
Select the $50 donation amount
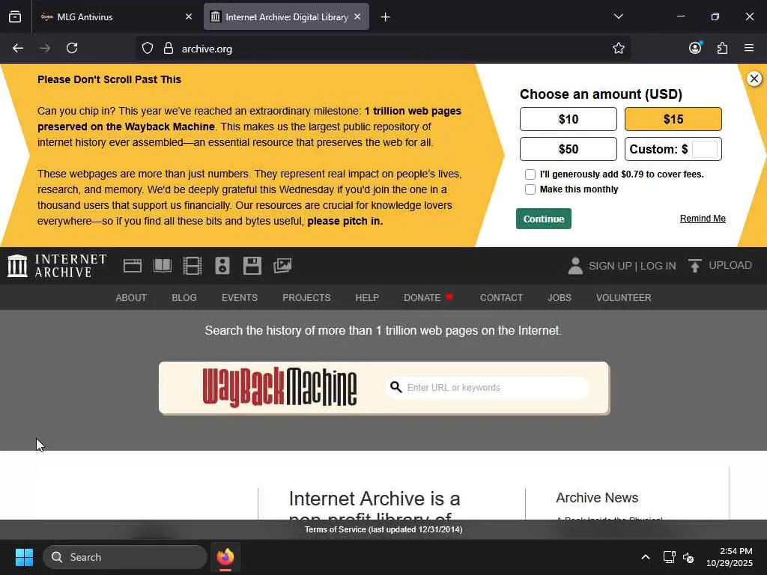click(569, 149)
